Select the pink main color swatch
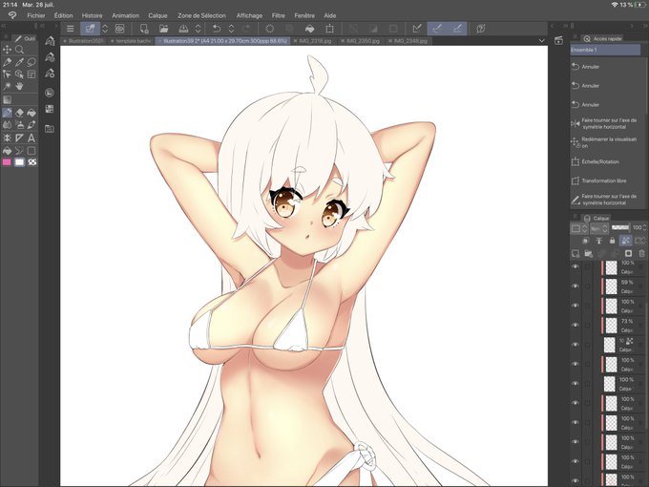The height and width of the screenshot is (487, 649). 7,162
